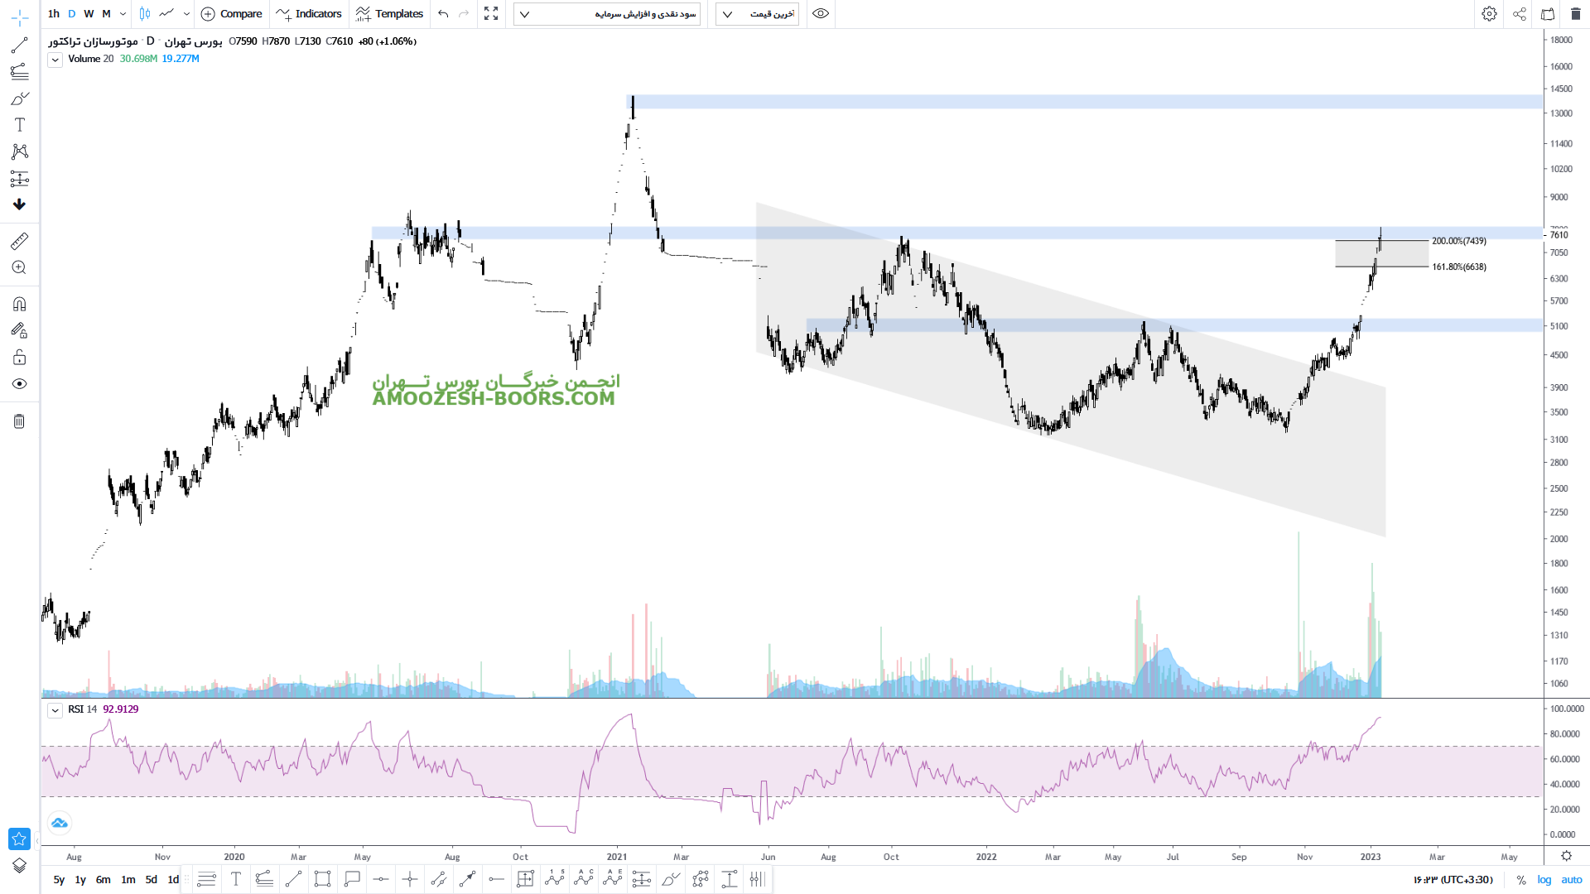Toggle the lock all drawings icon
The image size is (1590, 894).
pyautogui.click(x=19, y=358)
